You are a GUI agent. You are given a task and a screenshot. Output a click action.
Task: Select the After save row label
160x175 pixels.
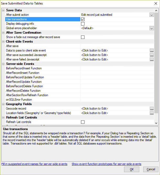[x=12, y=46]
